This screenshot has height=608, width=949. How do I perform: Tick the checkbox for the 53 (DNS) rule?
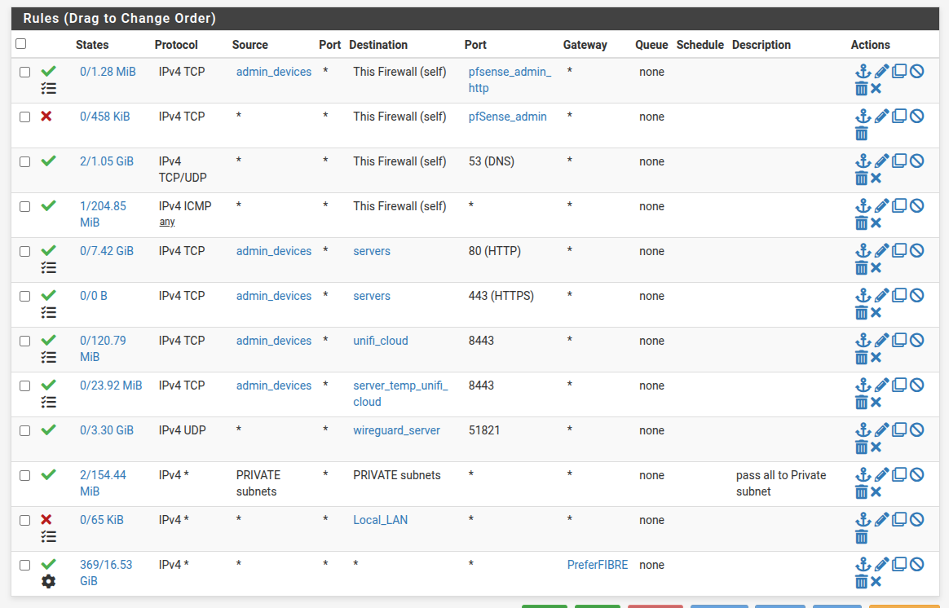click(24, 161)
